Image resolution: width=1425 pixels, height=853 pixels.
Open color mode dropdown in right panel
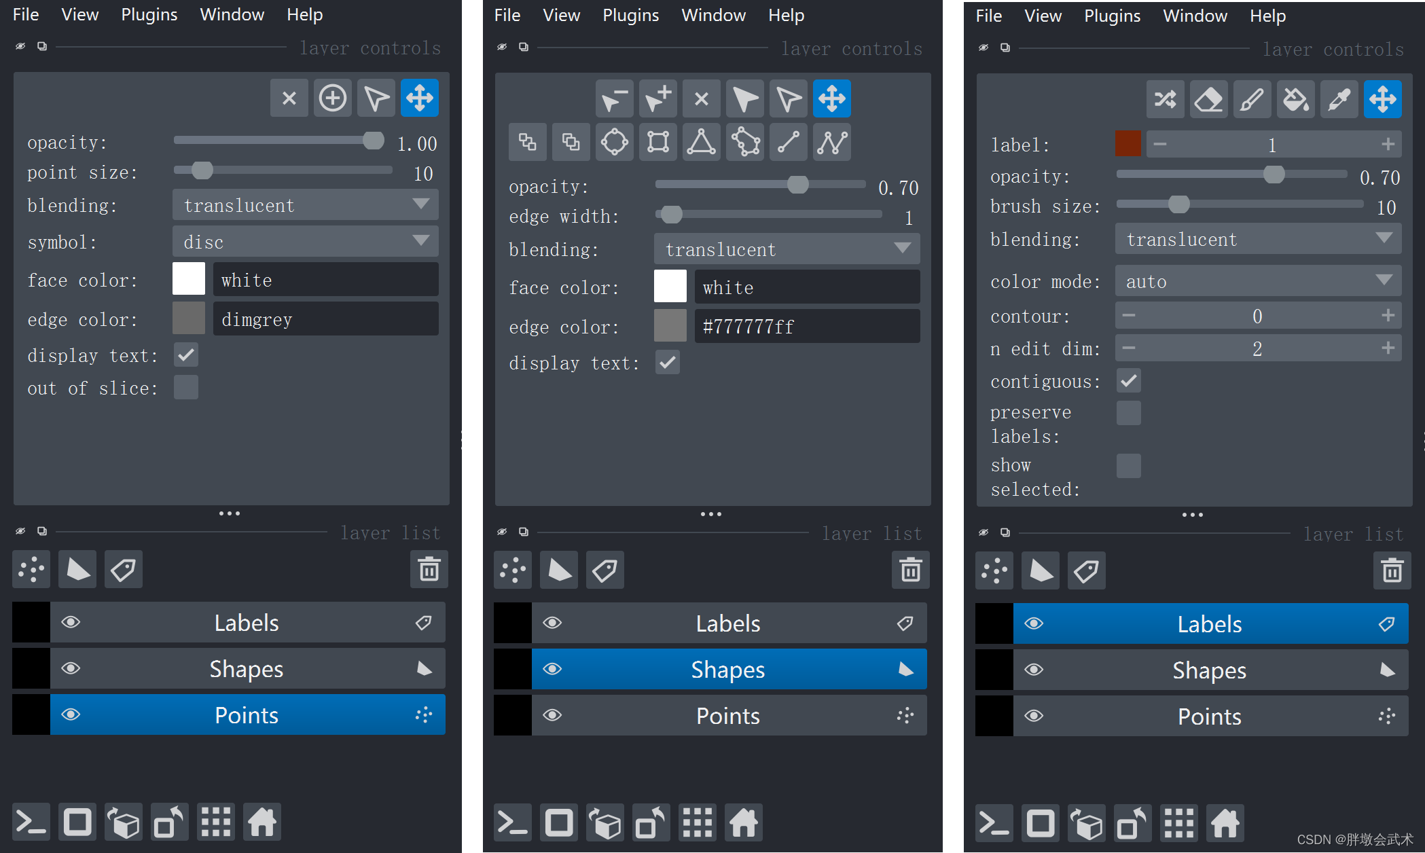click(1259, 281)
